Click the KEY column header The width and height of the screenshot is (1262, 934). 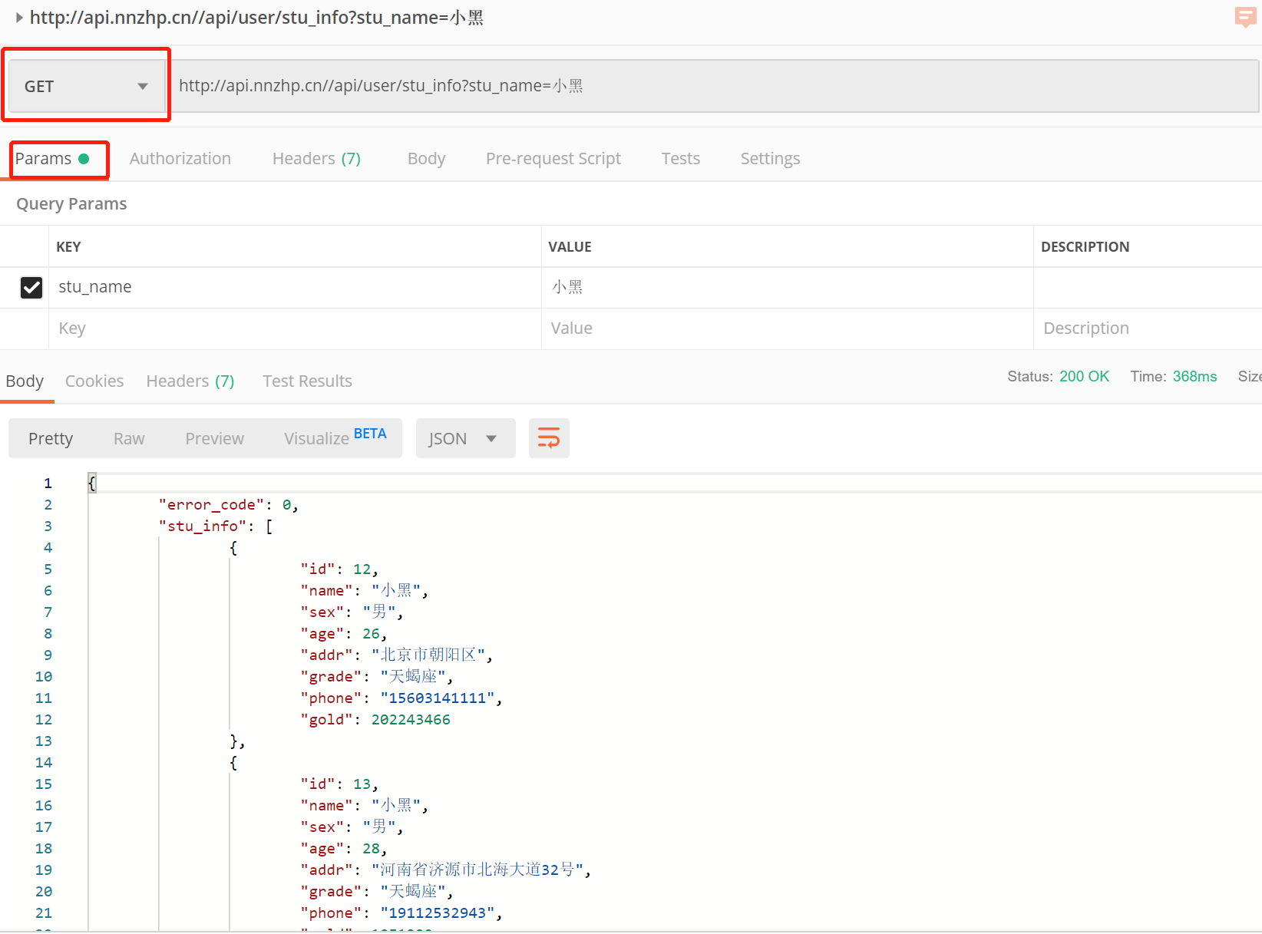coord(68,247)
